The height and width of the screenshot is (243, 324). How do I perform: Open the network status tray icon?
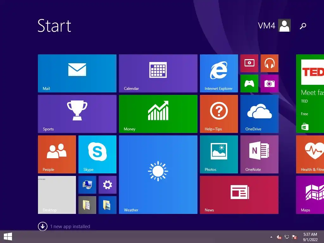(287, 237)
